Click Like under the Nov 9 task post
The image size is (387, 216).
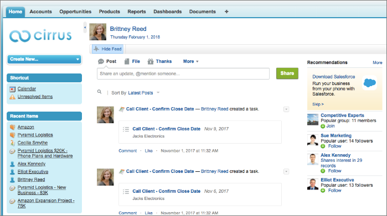[x=148, y=151]
